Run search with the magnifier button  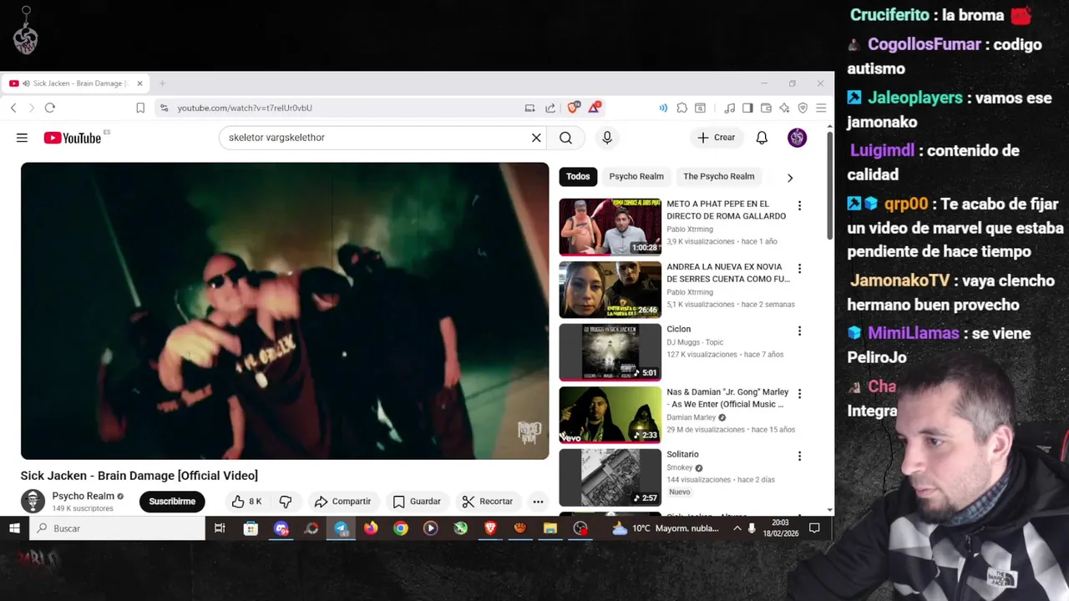[x=565, y=138]
